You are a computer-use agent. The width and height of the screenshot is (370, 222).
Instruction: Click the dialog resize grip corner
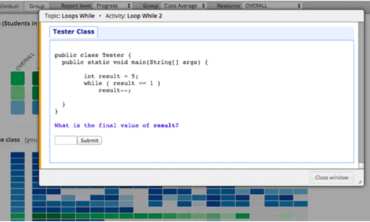(x=360, y=181)
